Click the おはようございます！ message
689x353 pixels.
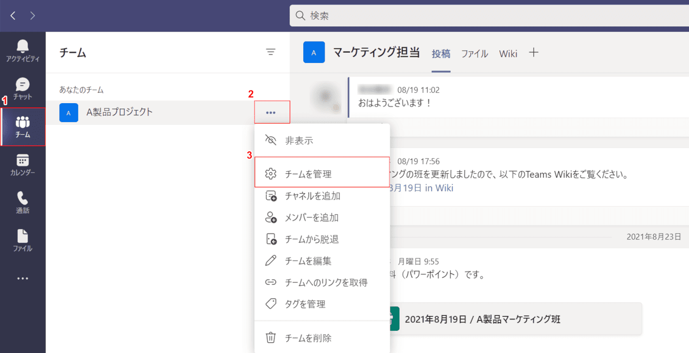click(x=395, y=103)
